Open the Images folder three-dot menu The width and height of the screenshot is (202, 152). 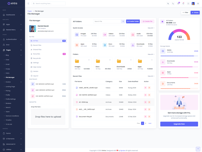(89, 60)
